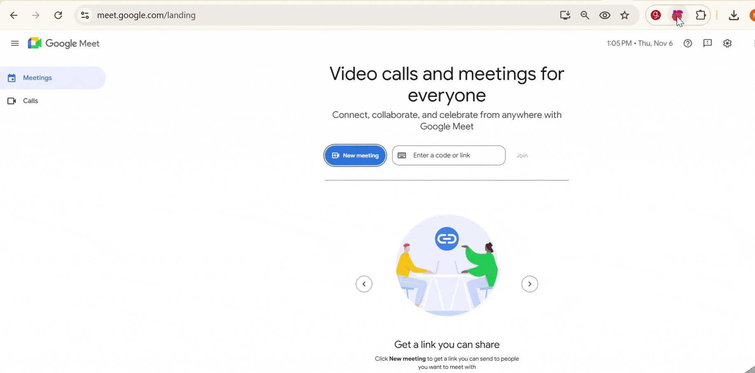Click the address bar URL
Image resolution: width=755 pixels, height=373 pixels.
click(x=146, y=15)
